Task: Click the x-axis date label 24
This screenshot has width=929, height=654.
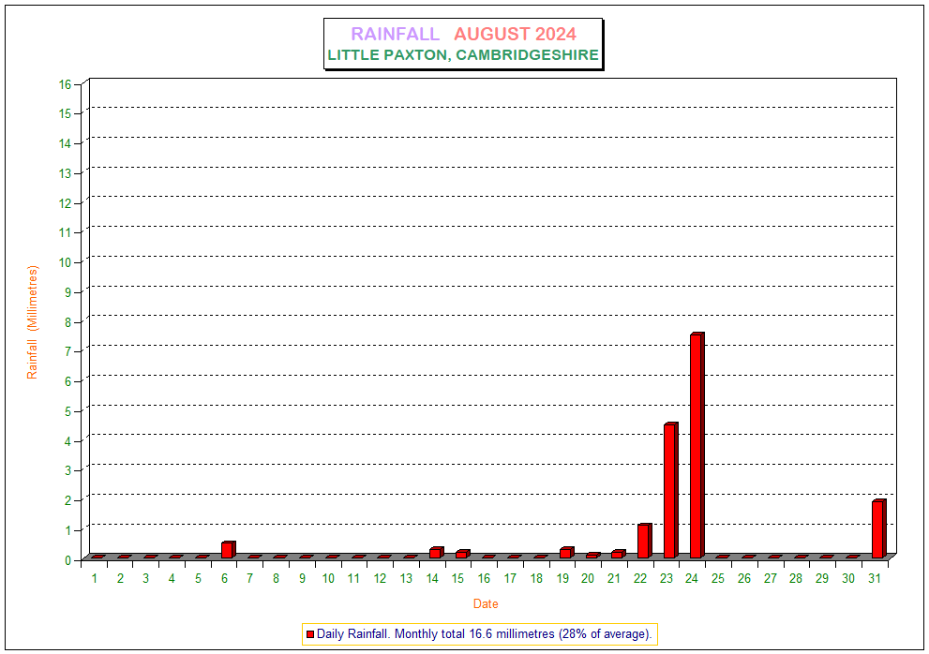Action: [x=692, y=578]
